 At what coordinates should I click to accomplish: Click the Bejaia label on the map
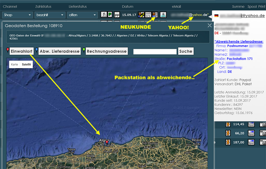[197, 140]
